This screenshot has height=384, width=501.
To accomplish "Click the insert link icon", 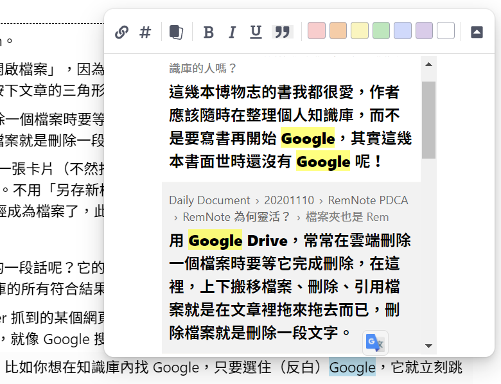I will pyautogui.click(x=122, y=32).
